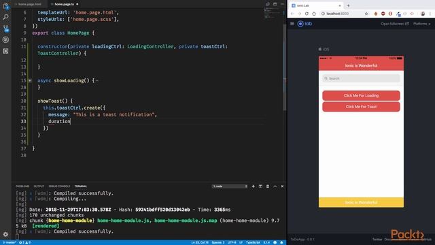Click the Search field in the iOS preview

click(x=361, y=79)
